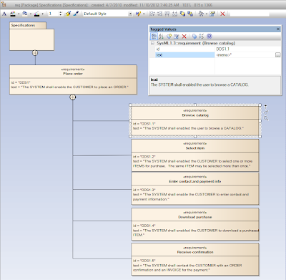Click the edit tagged value notes icon
Viewport: 286px width, 280px height.
(177, 37)
